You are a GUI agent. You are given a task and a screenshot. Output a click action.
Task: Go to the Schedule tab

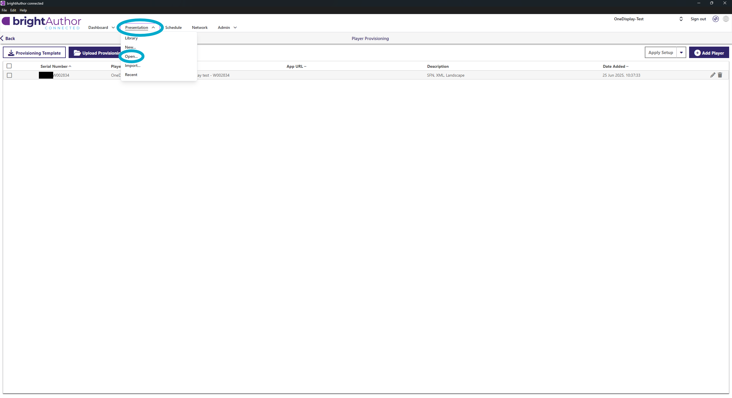(173, 27)
